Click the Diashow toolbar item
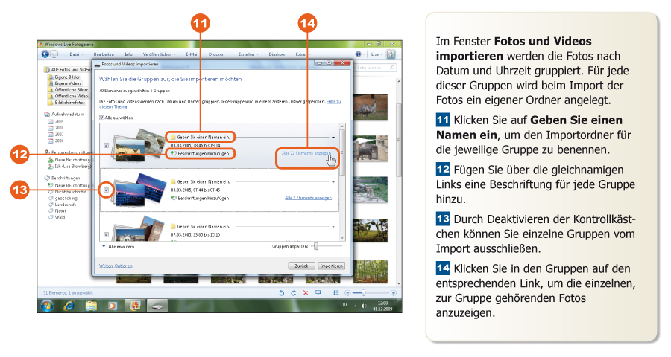 [x=277, y=54]
